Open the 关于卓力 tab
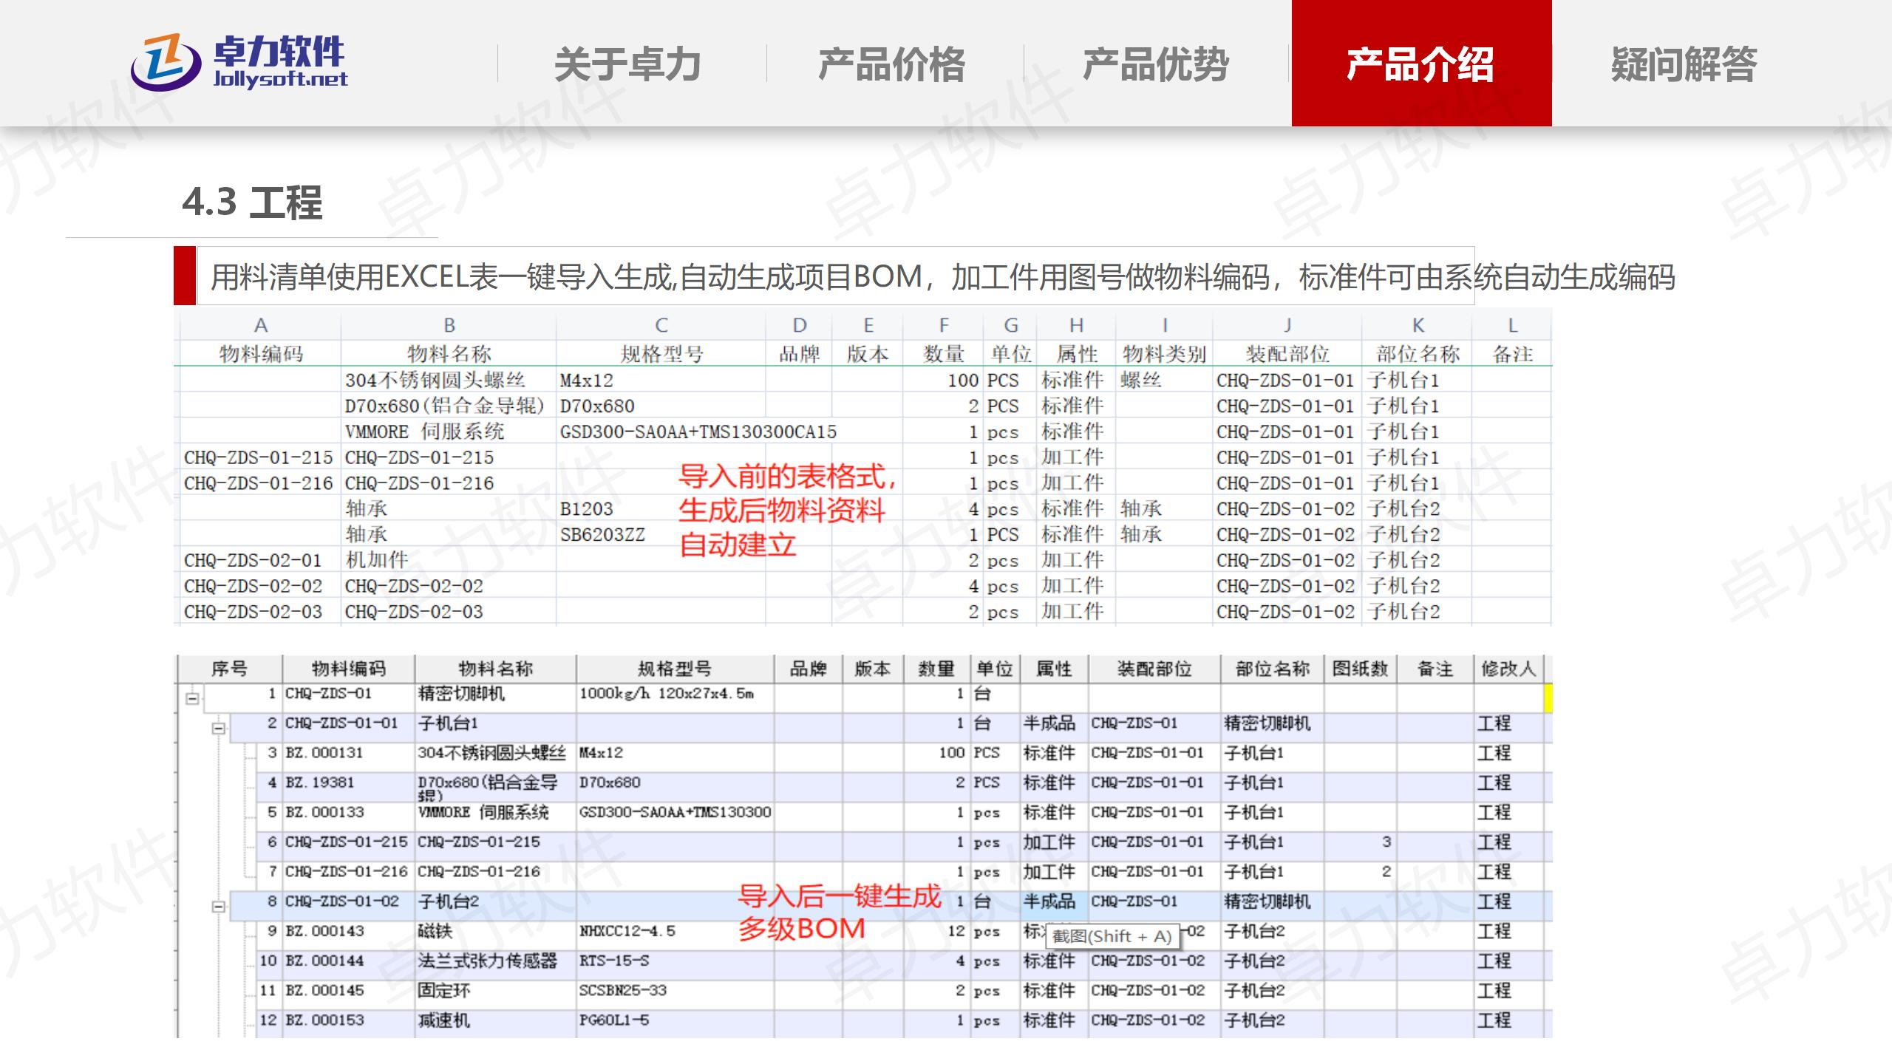The width and height of the screenshot is (1892, 1064). (627, 64)
